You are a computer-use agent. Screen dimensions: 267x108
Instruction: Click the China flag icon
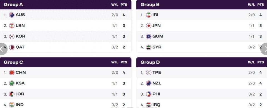coord(12,73)
